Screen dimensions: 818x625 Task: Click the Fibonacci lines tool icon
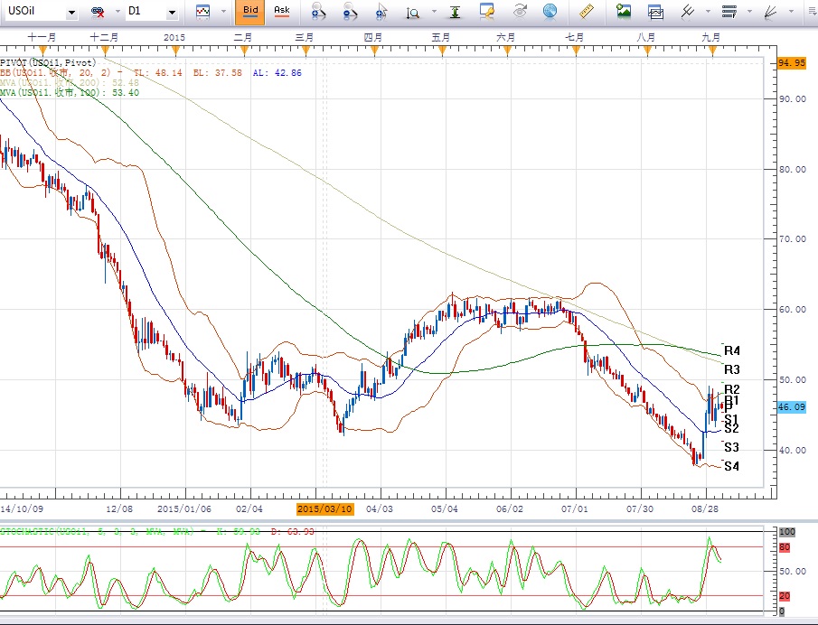tap(729, 11)
